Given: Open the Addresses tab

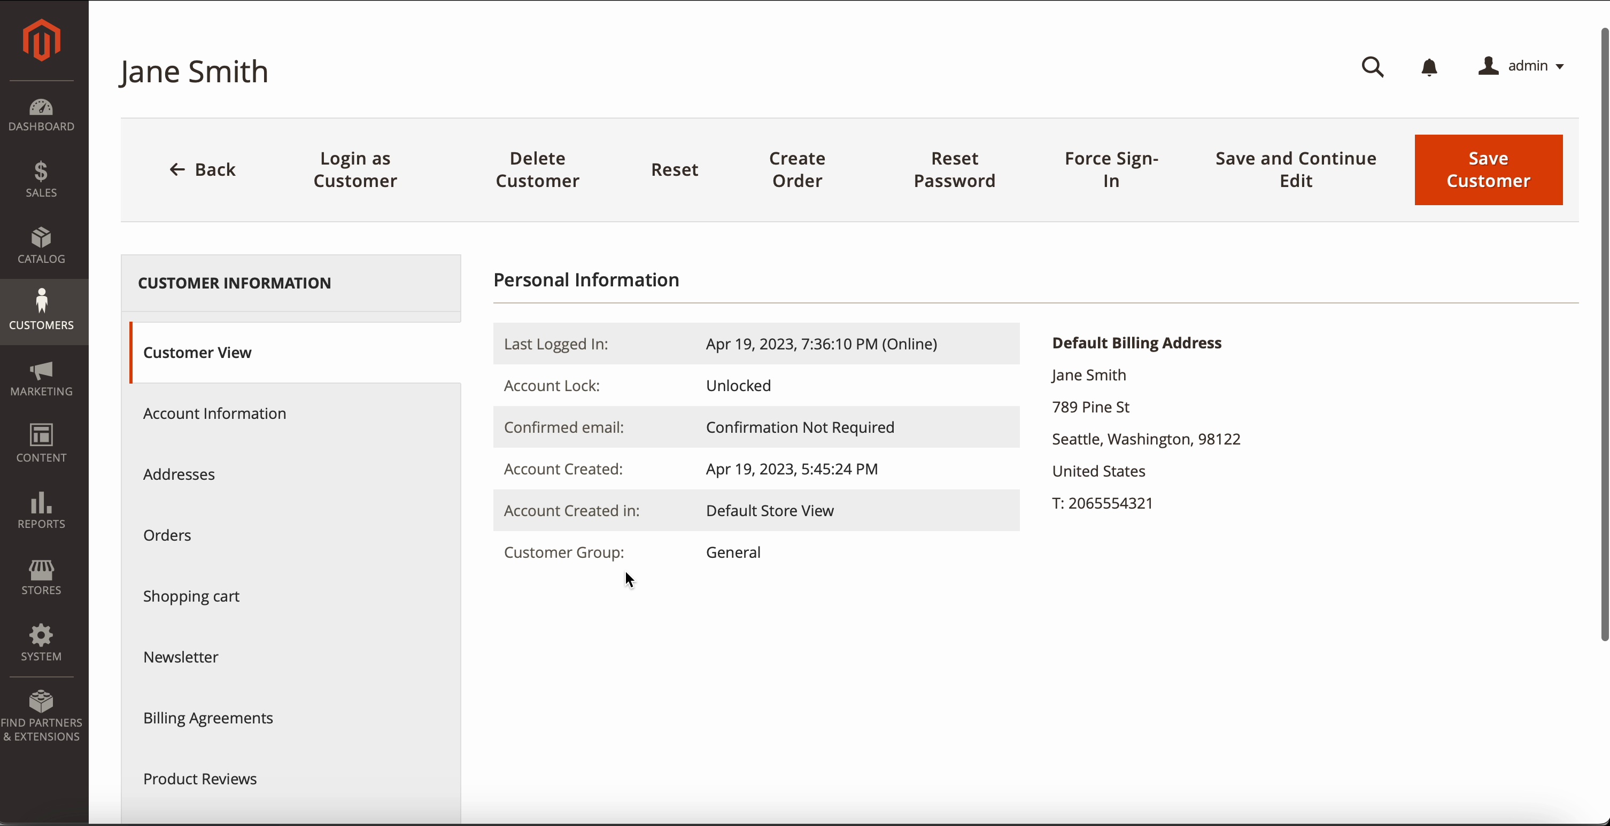Looking at the screenshot, I should click(x=179, y=474).
